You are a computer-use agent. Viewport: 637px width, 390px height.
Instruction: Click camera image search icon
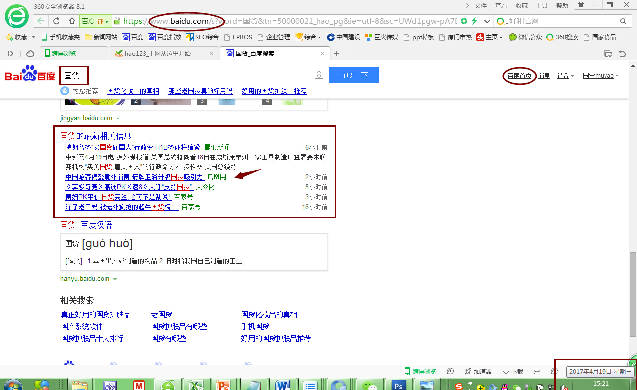pos(318,76)
